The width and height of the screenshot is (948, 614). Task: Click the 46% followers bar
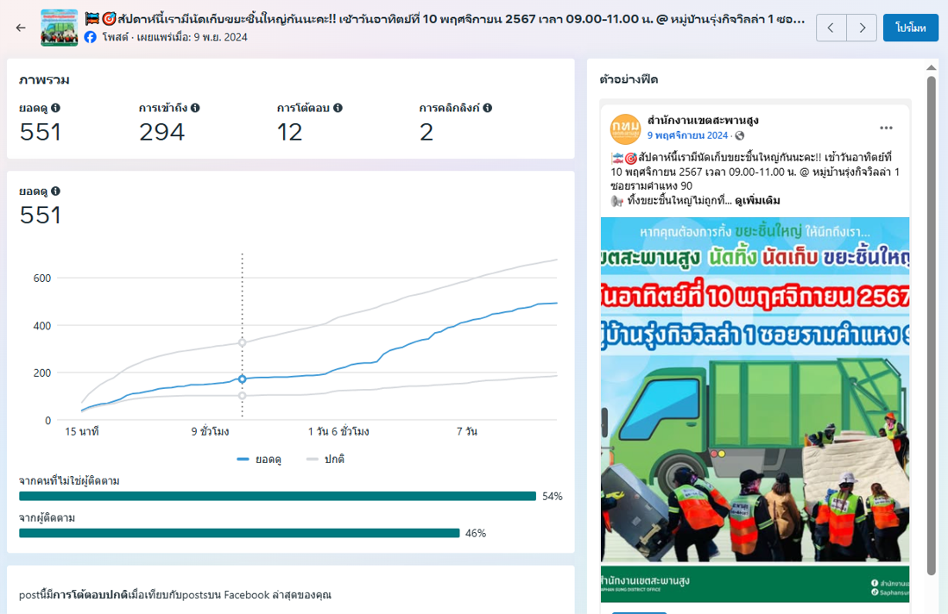(239, 533)
